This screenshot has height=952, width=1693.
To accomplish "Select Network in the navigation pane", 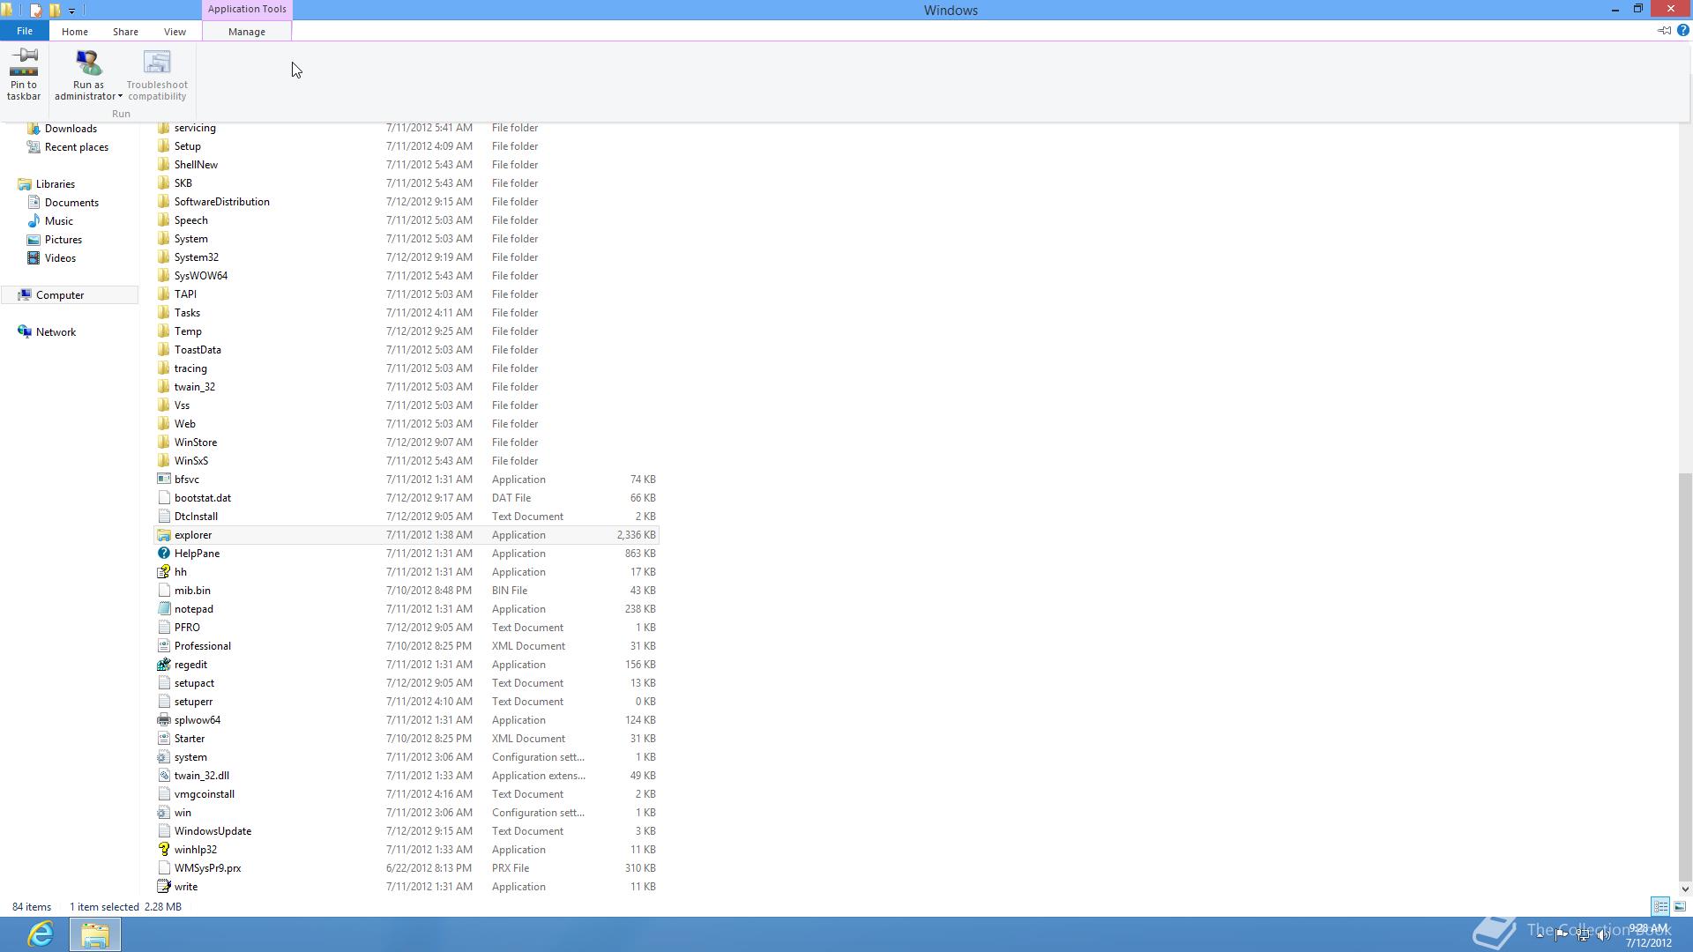I will click(x=56, y=332).
